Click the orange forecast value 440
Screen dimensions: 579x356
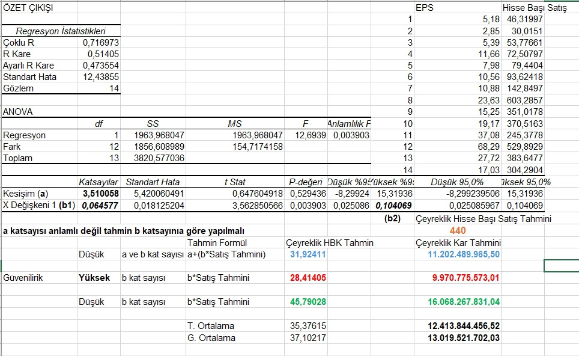pos(458,231)
